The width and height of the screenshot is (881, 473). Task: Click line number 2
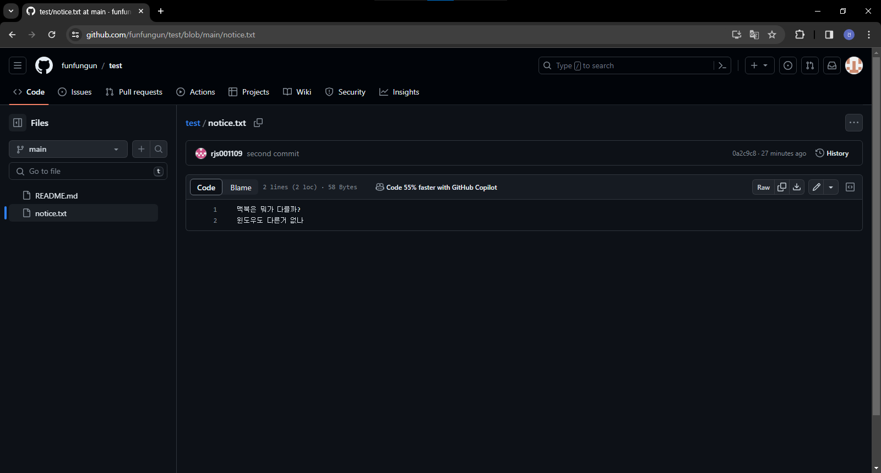click(x=215, y=221)
